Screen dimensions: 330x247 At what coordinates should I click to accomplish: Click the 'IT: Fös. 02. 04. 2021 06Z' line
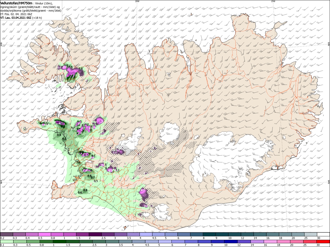pyautogui.click(x=16, y=14)
